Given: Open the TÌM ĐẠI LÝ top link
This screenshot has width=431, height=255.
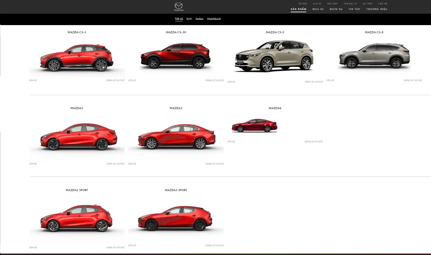Looking at the screenshot, I should tap(350, 4).
